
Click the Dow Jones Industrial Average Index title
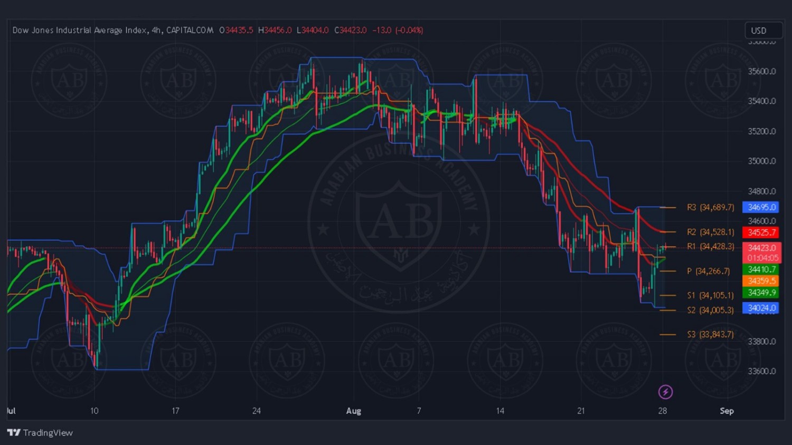[x=80, y=30]
